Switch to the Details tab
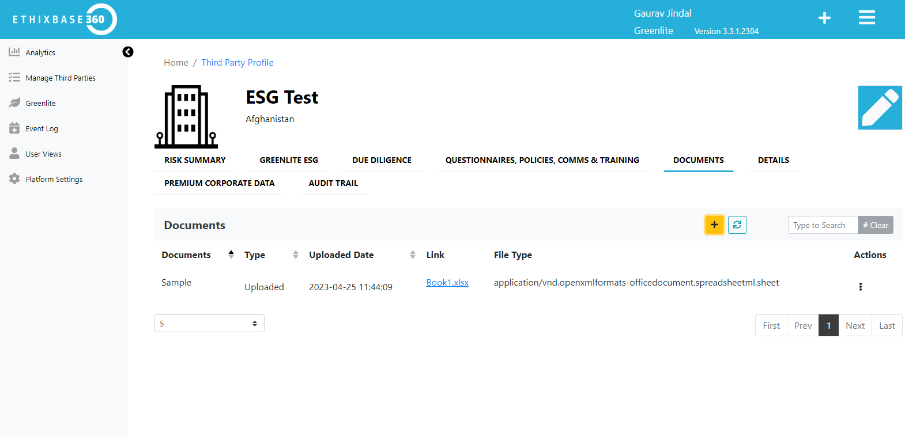The width and height of the screenshot is (905, 437). pyautogui.click(x=774, y=160)
